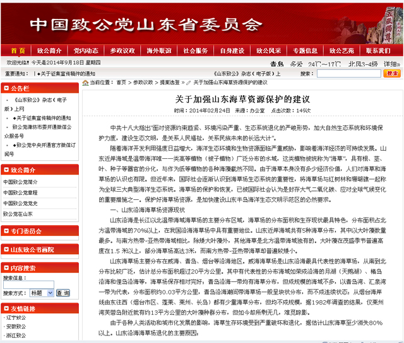Open the 海外联谊 menu item
This screenshot has width=404, height=343.
159,50
